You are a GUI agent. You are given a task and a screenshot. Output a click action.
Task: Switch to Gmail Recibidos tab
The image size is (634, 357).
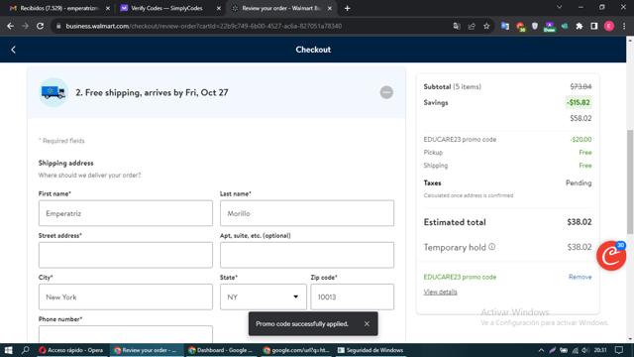(59, 8)
